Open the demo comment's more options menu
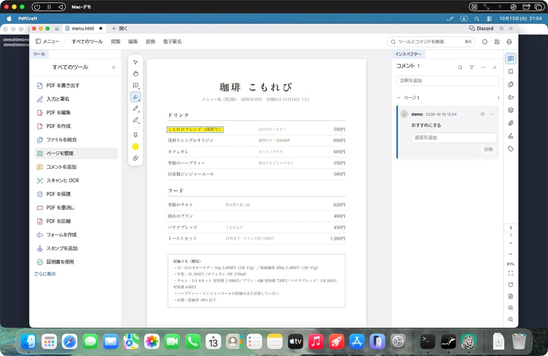 coord(493,114)
